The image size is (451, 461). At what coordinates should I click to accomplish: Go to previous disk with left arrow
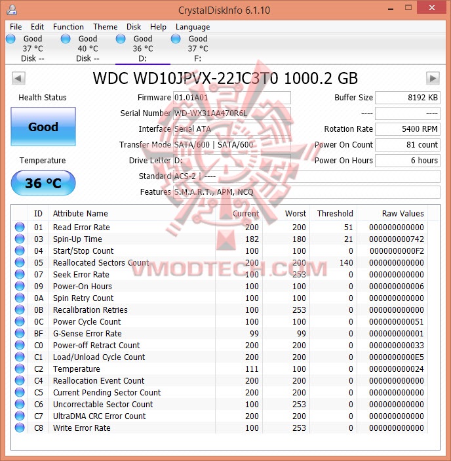click(18, 79)
